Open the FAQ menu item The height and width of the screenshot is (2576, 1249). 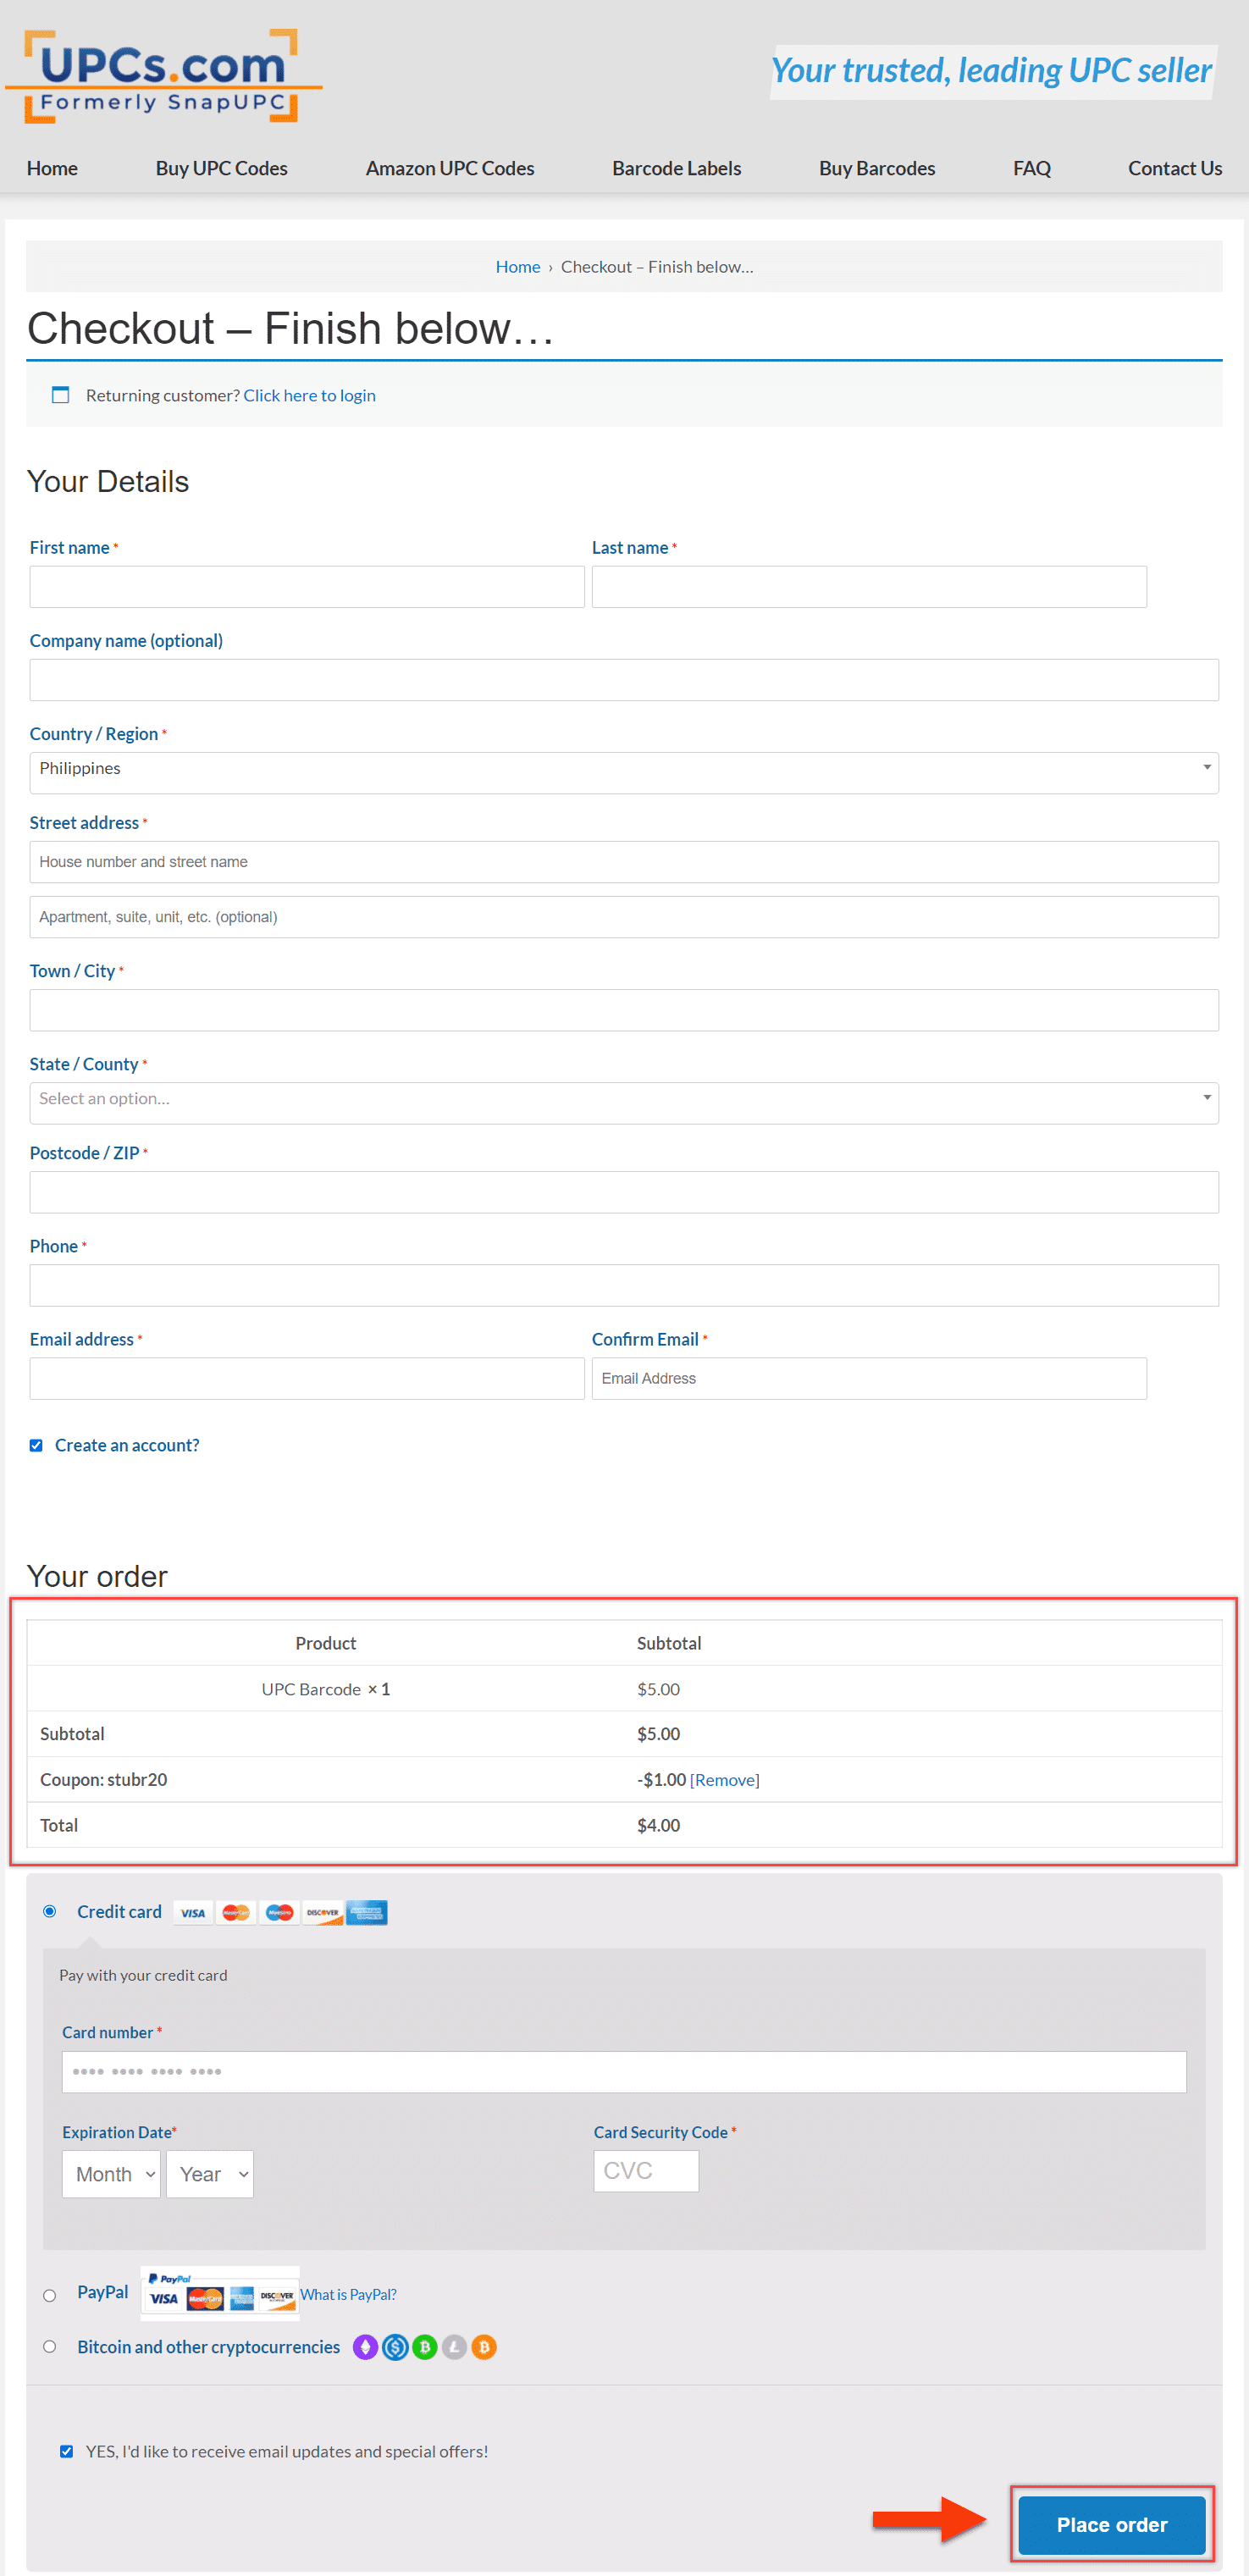[1032, 168]
